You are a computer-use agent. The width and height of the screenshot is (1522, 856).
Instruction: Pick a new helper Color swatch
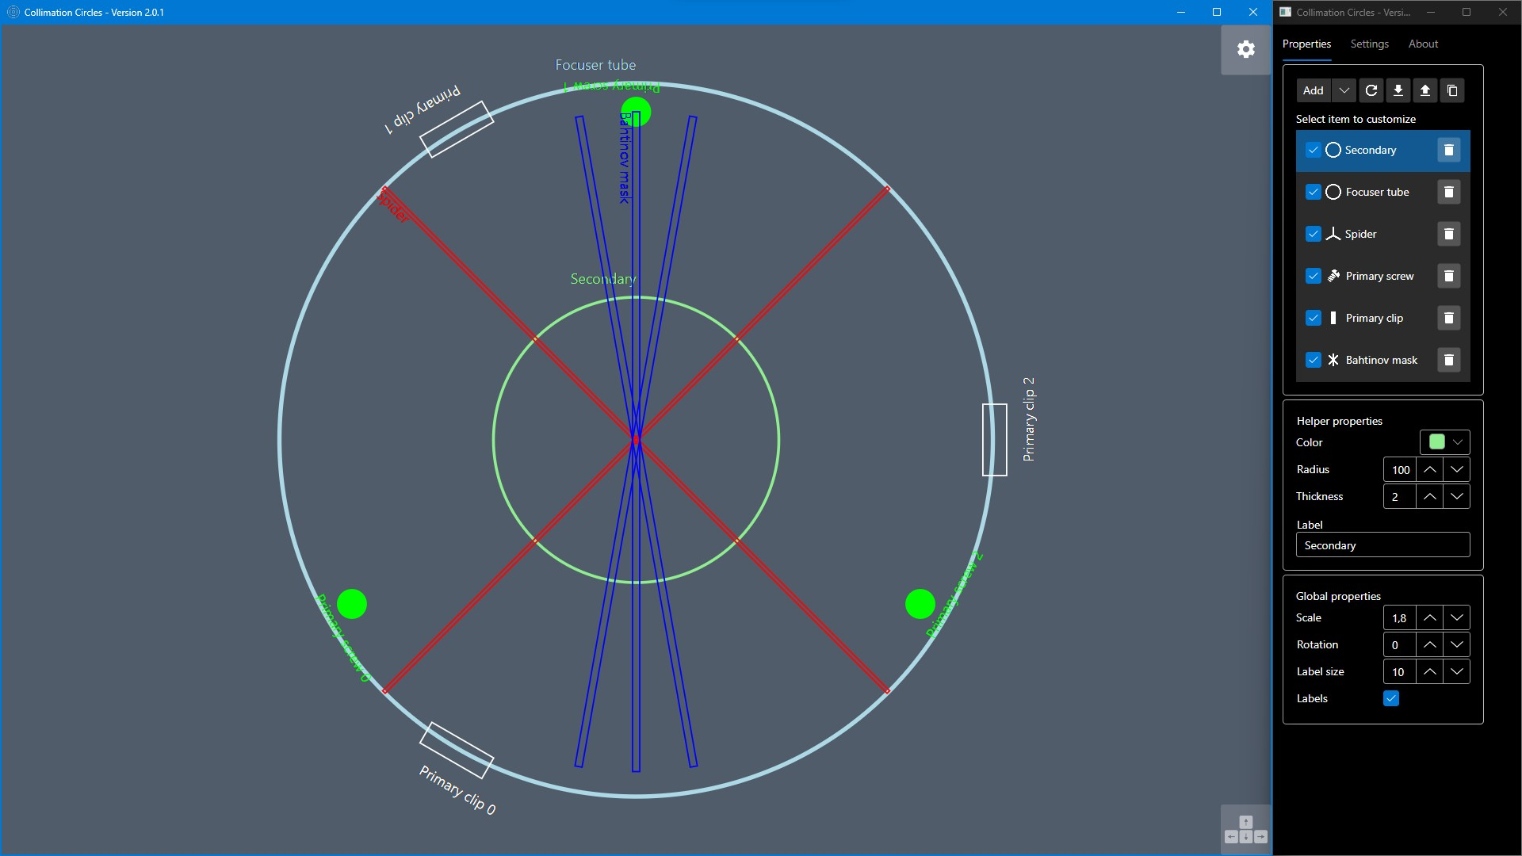(1435, 442)
